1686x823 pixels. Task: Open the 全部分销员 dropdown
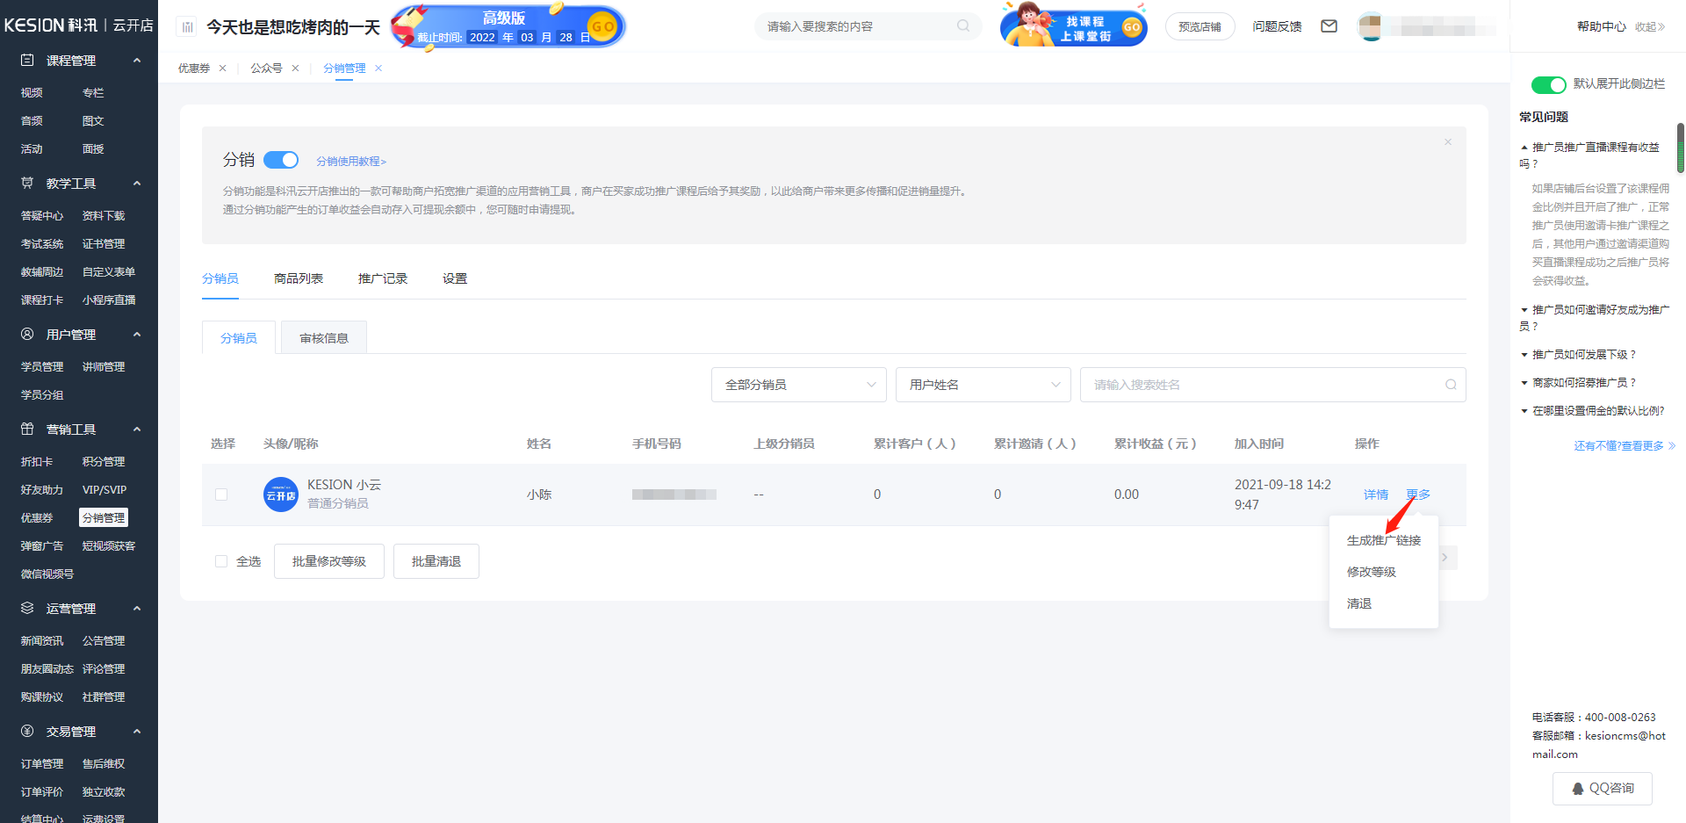[799, 385]
